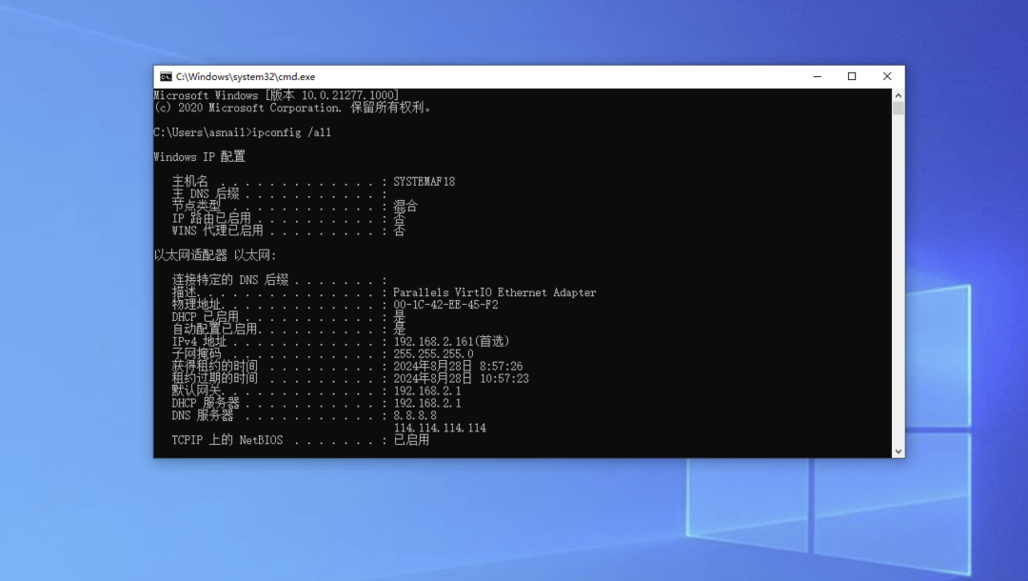Minimize the cmd.exe window

[x=817, y=77]
